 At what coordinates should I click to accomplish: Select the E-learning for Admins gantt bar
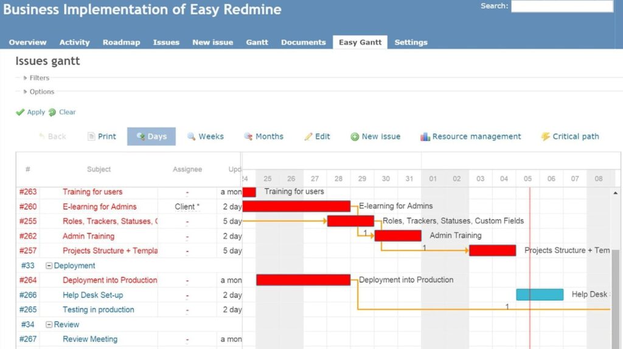(x=296, y=206)
